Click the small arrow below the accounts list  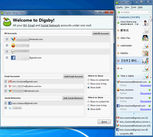pos(134,114)
